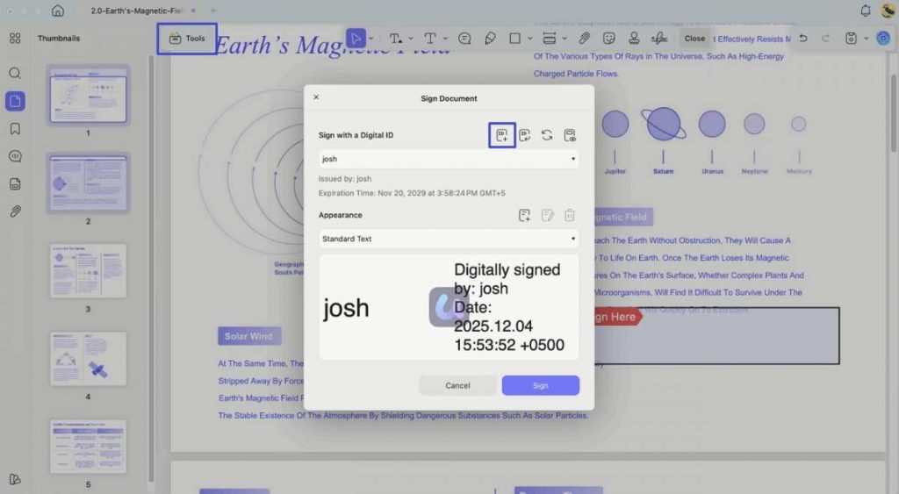The width and height of the screenshot is (899, 494).
Task: Open the attachments paperclip in left sidebar
Action: point(15,211)
